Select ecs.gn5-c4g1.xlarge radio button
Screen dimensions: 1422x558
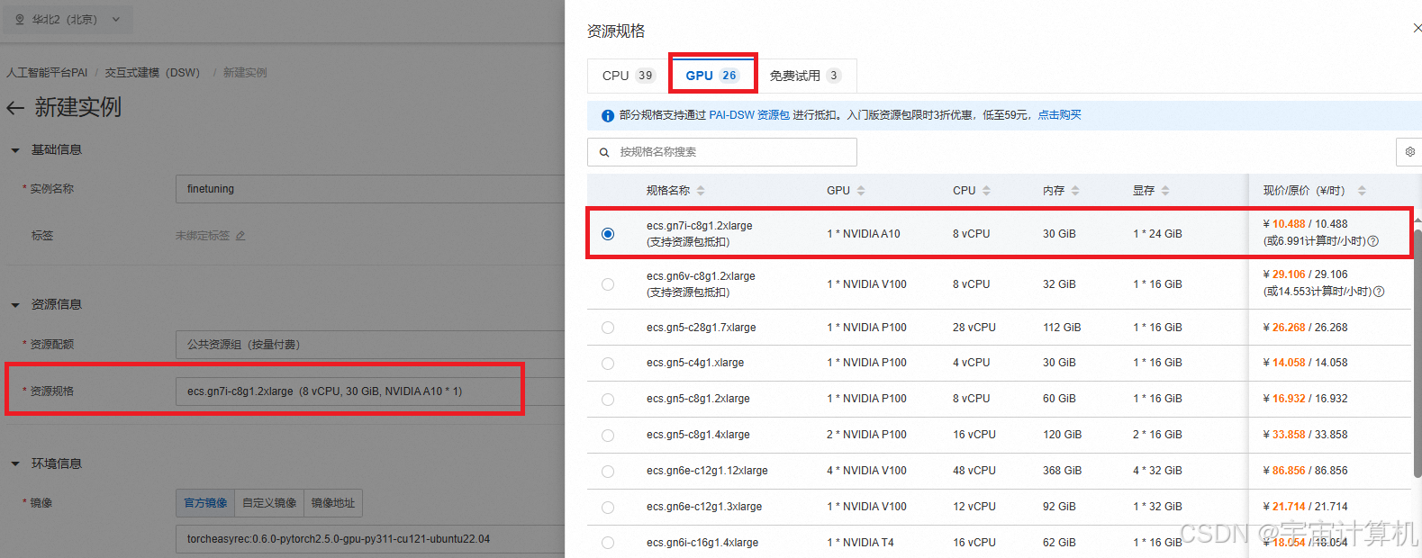click(x=608, y=364)
